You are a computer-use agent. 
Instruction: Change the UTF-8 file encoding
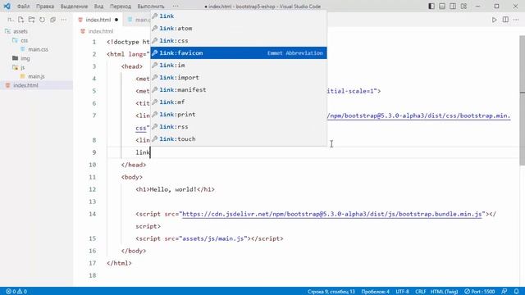(403, 292)
